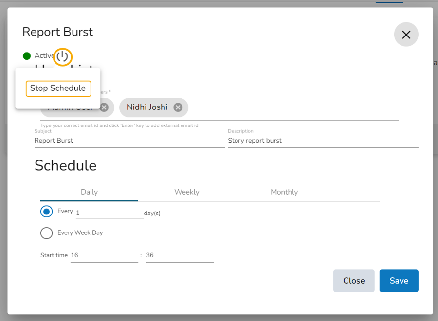Open the Weekly schedule tab
The height and width of the screenshot is (321, 438).
click(187, 192)
